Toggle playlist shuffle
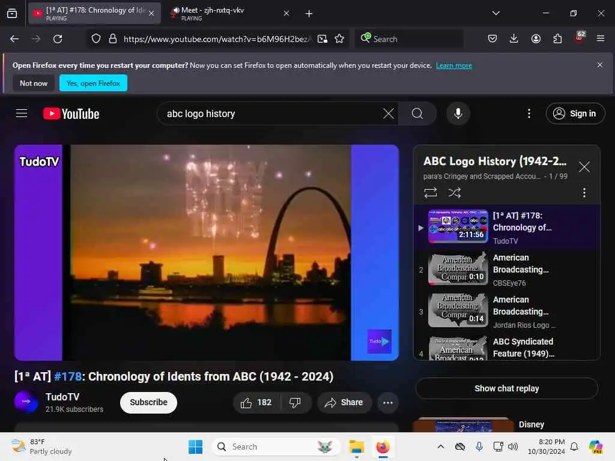The height and width of the screenshot is (461, 615). pos(454,193)
